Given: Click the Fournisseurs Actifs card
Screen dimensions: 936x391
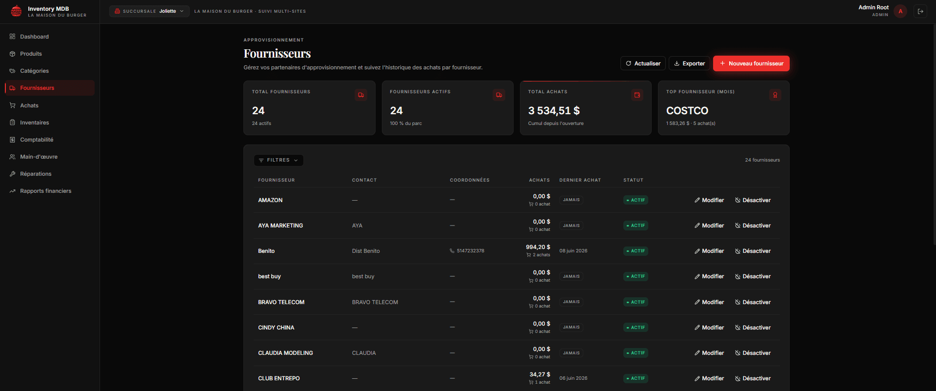Looking at the screenshot, I should (448, 108).
